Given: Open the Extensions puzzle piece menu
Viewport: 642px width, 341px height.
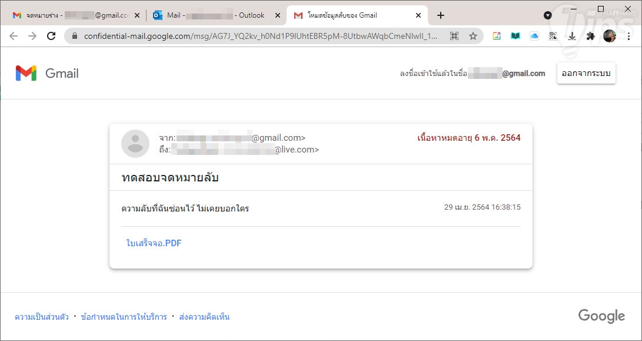Looking at the screenshot, I should coord(590,36).
